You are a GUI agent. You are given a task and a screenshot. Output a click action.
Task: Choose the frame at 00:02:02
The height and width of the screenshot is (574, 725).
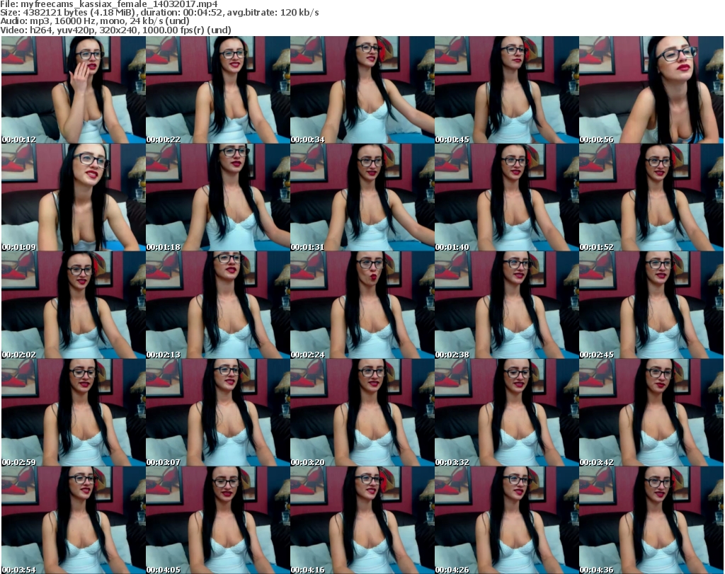point(74,305)
